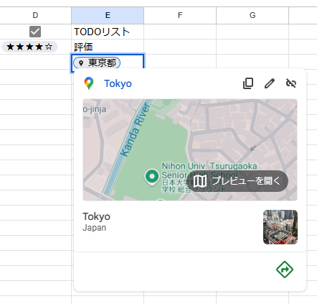
Task: Click the TODOリスト cell
Action: click(108, 32)
